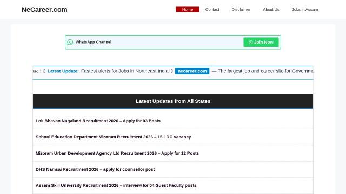Open Assam Skill University Guest Faculty post
The width and height of the screenshot is (346, 194).
(116, 185)
